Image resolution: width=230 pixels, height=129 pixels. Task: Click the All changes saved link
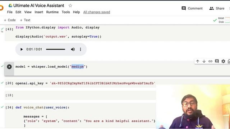click(x=97, y=12)
